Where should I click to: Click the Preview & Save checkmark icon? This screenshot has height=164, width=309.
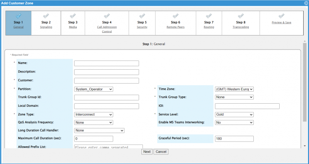pos(282,16)
